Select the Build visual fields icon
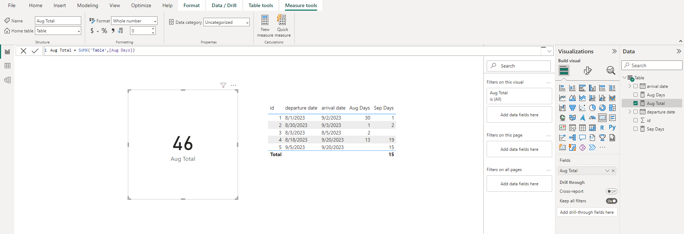The width and height of the screenshot is (684, 234). click(564, 70)
